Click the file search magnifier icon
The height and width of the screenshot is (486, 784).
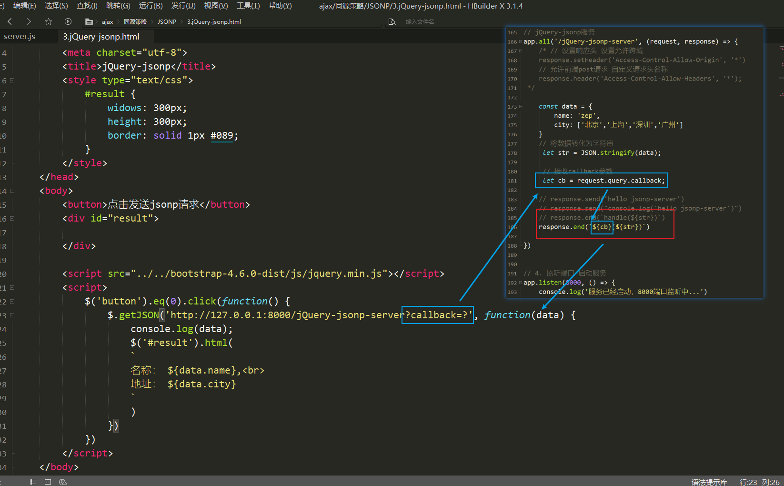coord(392,21)
